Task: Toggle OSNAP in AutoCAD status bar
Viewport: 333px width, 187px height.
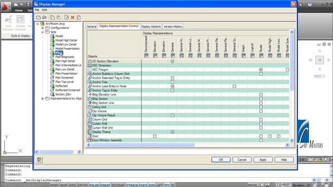Action: point(105,185)
